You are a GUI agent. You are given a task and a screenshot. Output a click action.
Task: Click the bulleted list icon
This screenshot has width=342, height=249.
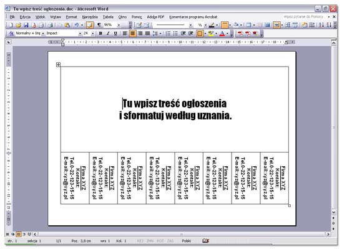pyautogui.click(x=175, y=34)
